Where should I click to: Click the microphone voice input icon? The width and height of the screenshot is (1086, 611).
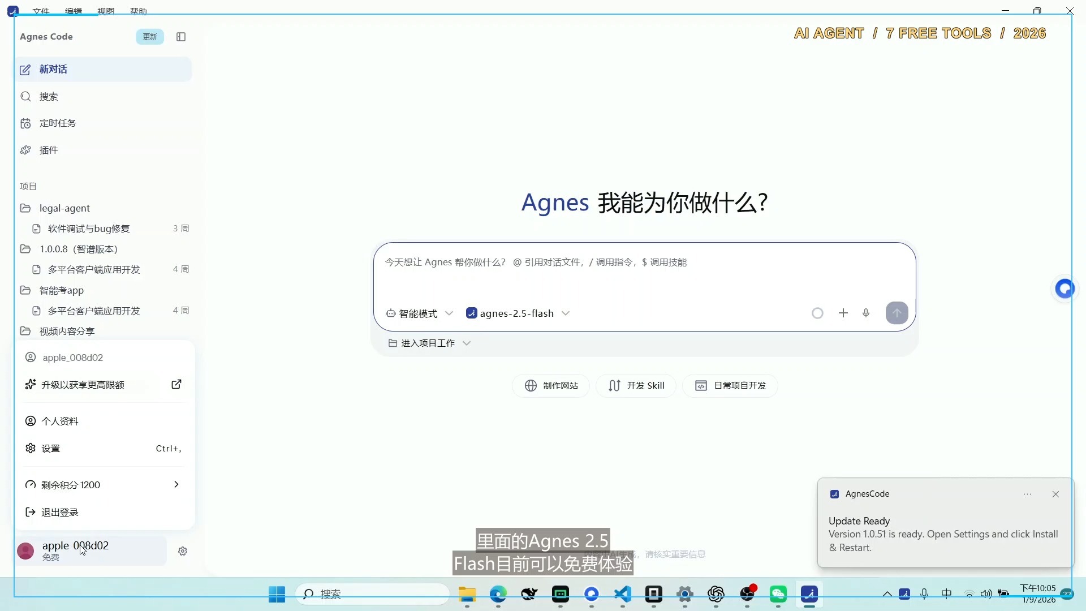coord(866,313)
